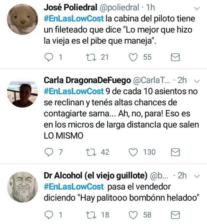Open Dr Alcohol's sketched avatar
The image size is (207, 224).
coord(22,187)
